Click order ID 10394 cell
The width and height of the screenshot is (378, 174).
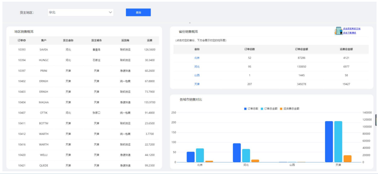[22, 60]
